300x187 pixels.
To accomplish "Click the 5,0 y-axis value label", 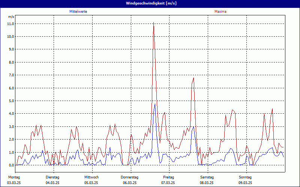I will point(11,101).
